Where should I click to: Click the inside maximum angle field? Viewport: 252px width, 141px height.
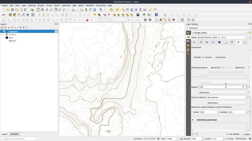point(209,112)
